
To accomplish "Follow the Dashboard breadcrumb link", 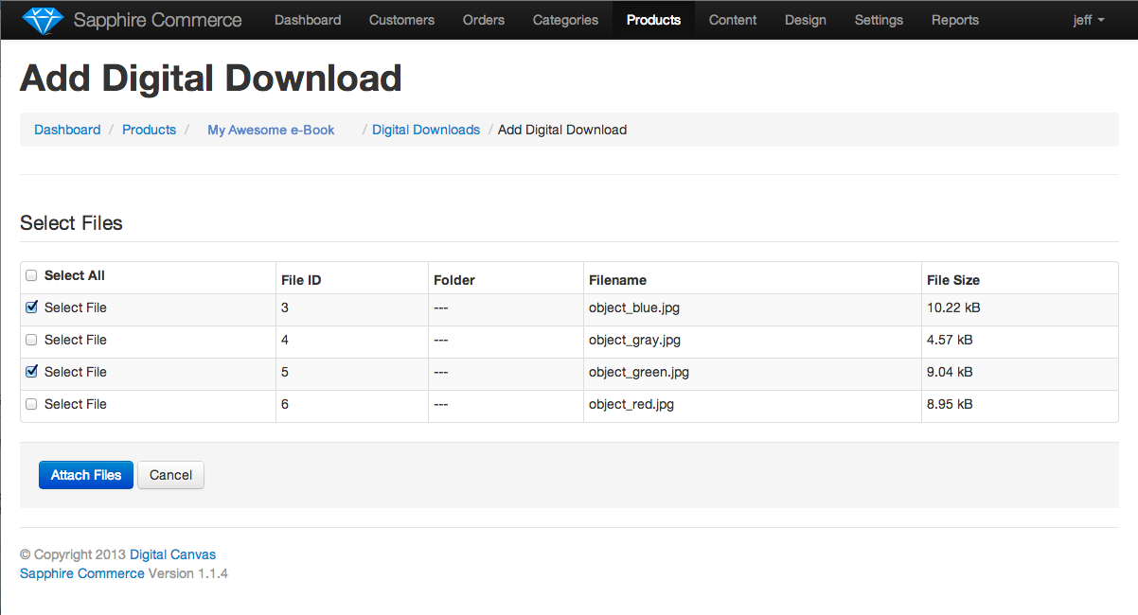I will pyautogui.click(x=67, y=130).
